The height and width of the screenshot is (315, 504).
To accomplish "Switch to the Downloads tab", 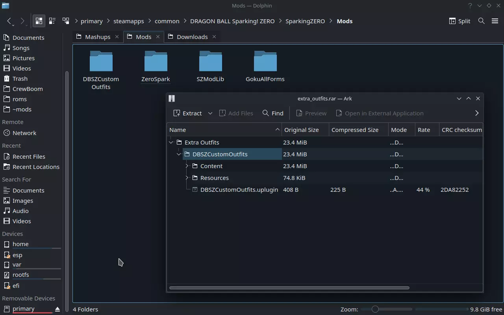I will tap(192, 37).
